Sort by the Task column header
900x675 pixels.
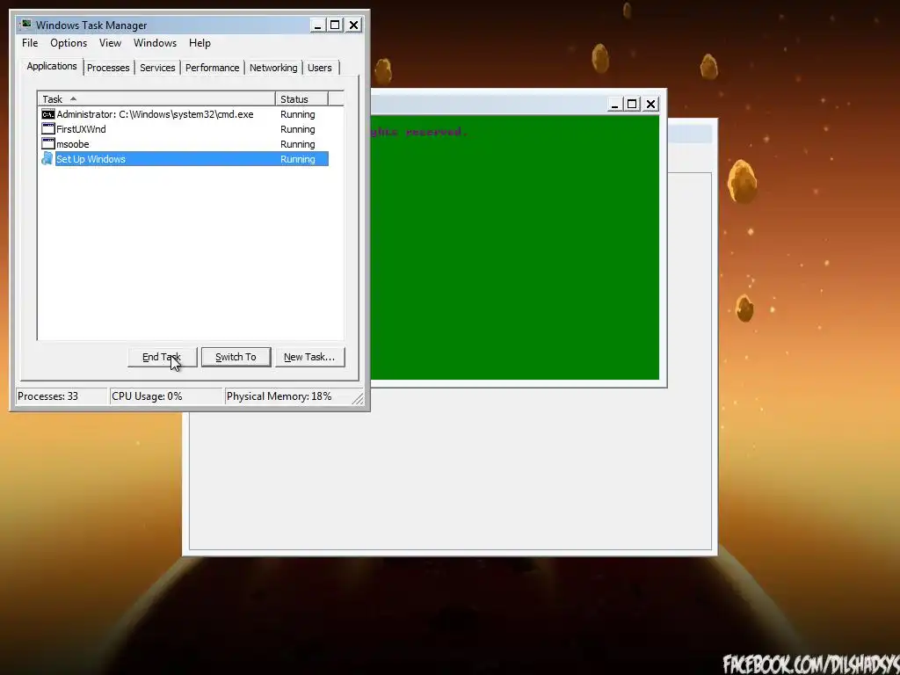pyautogui.click(x=156, y=98)
